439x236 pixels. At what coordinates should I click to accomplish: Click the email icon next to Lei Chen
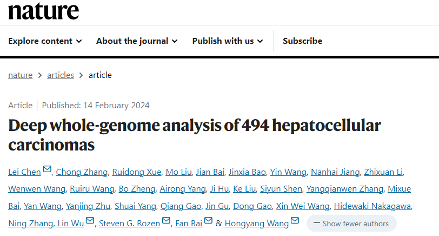(48, 171)
